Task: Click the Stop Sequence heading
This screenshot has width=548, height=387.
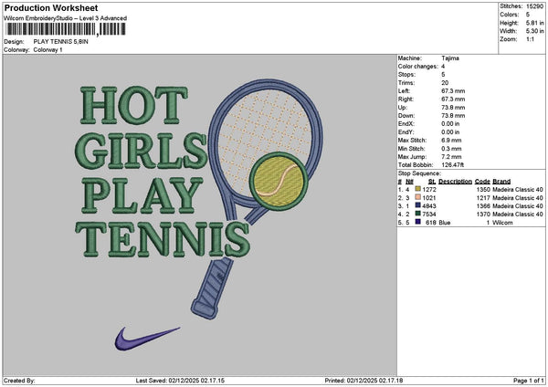Action: pos(419,172)
